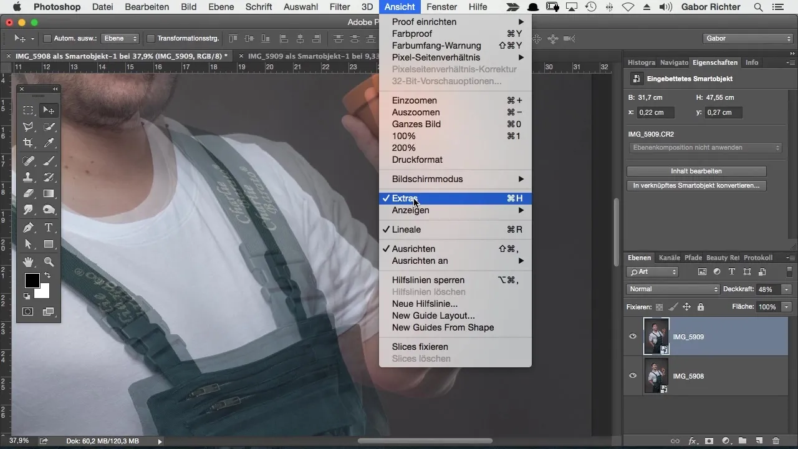Image resolution: width=798 pixels, height=449 pixels.
Task: Toggle lock all padlock
Action: (x=700, y=307)
